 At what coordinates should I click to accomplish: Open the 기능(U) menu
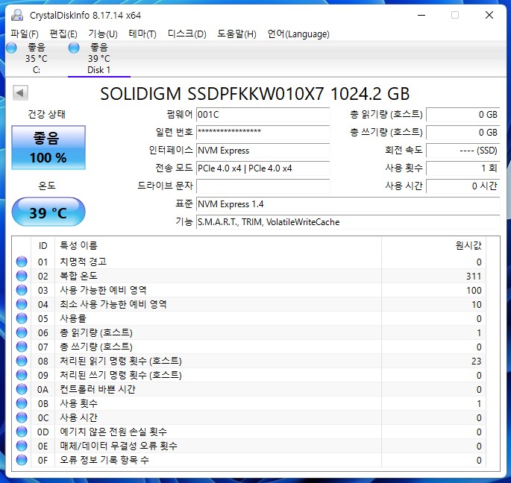pyautogui.click(x=103, y=34)
